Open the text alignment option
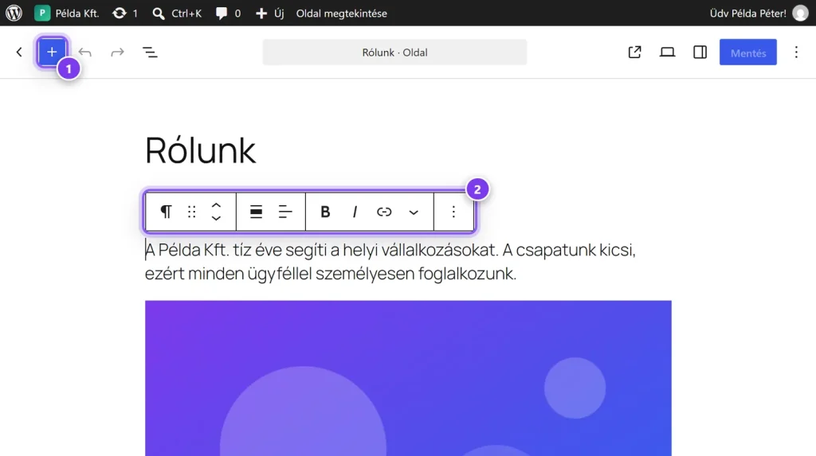816x456 pixels. (285, 212)
